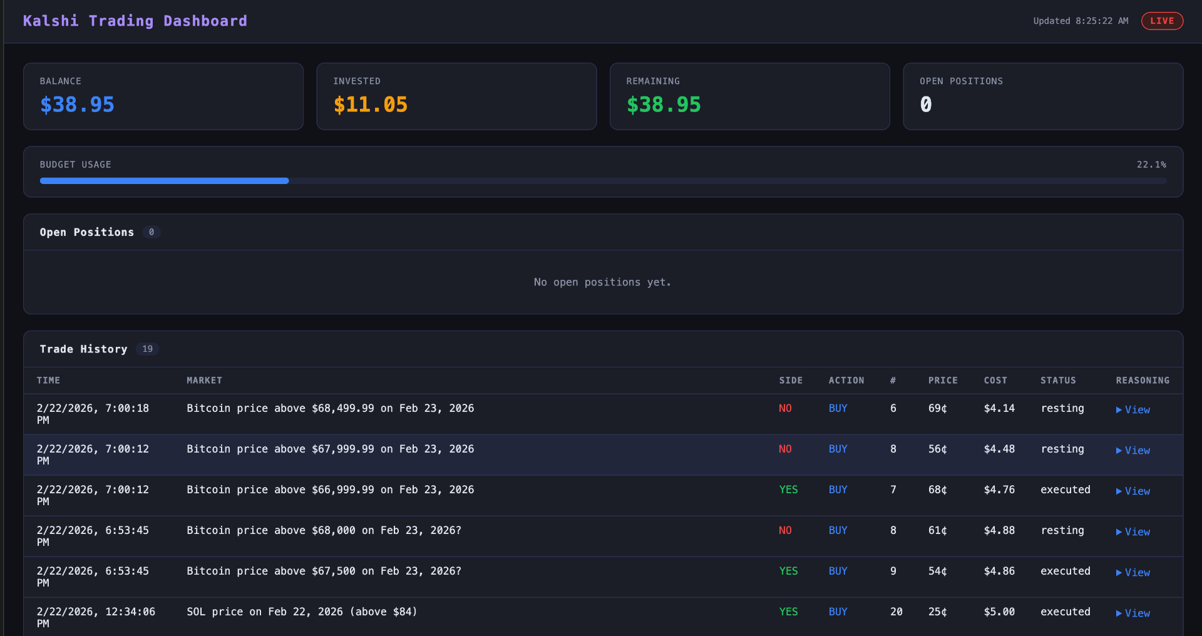
Task: Click the Open Positions card value 0
Action: pyautogui.click(x=926, y=105)
